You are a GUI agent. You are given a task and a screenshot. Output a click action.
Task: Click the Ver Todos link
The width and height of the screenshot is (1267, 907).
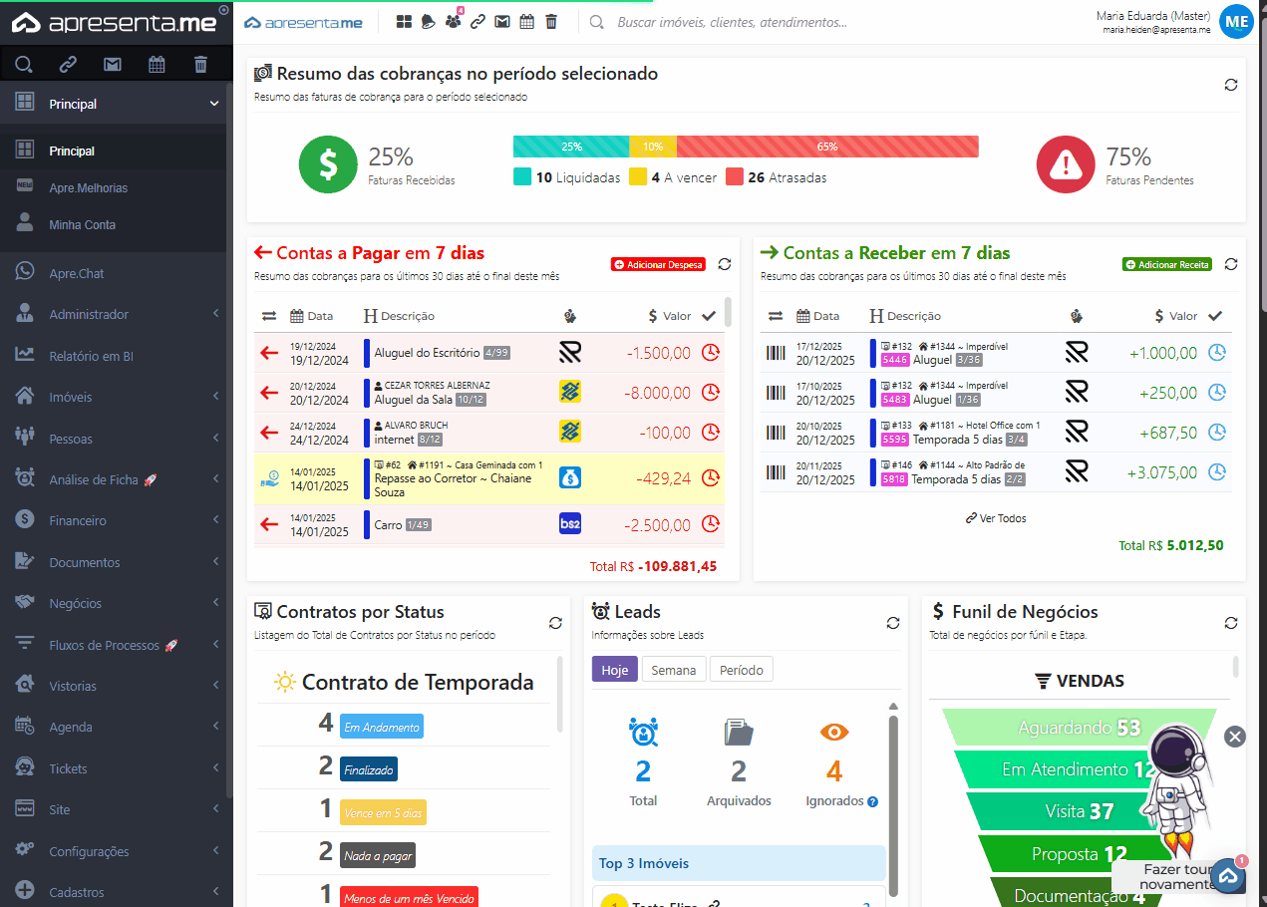point(996,518)
